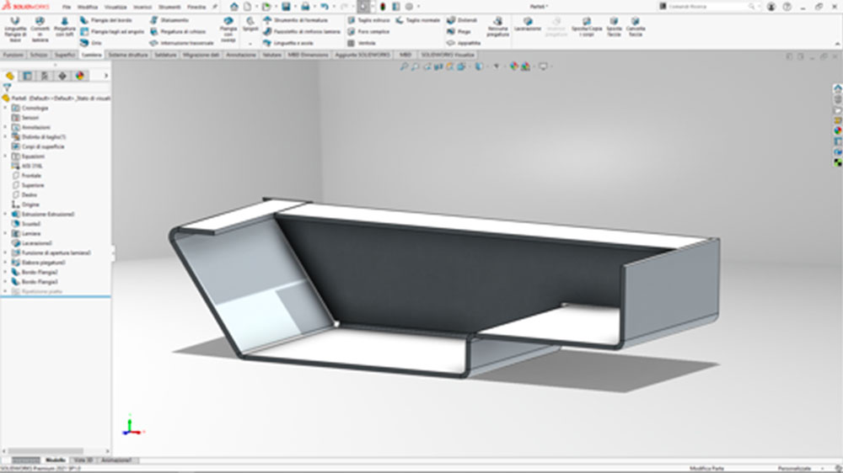This screenshot has width=843, height=473.
Task: Switch to the PropertyManager panel tab
Action: [28, 76]
